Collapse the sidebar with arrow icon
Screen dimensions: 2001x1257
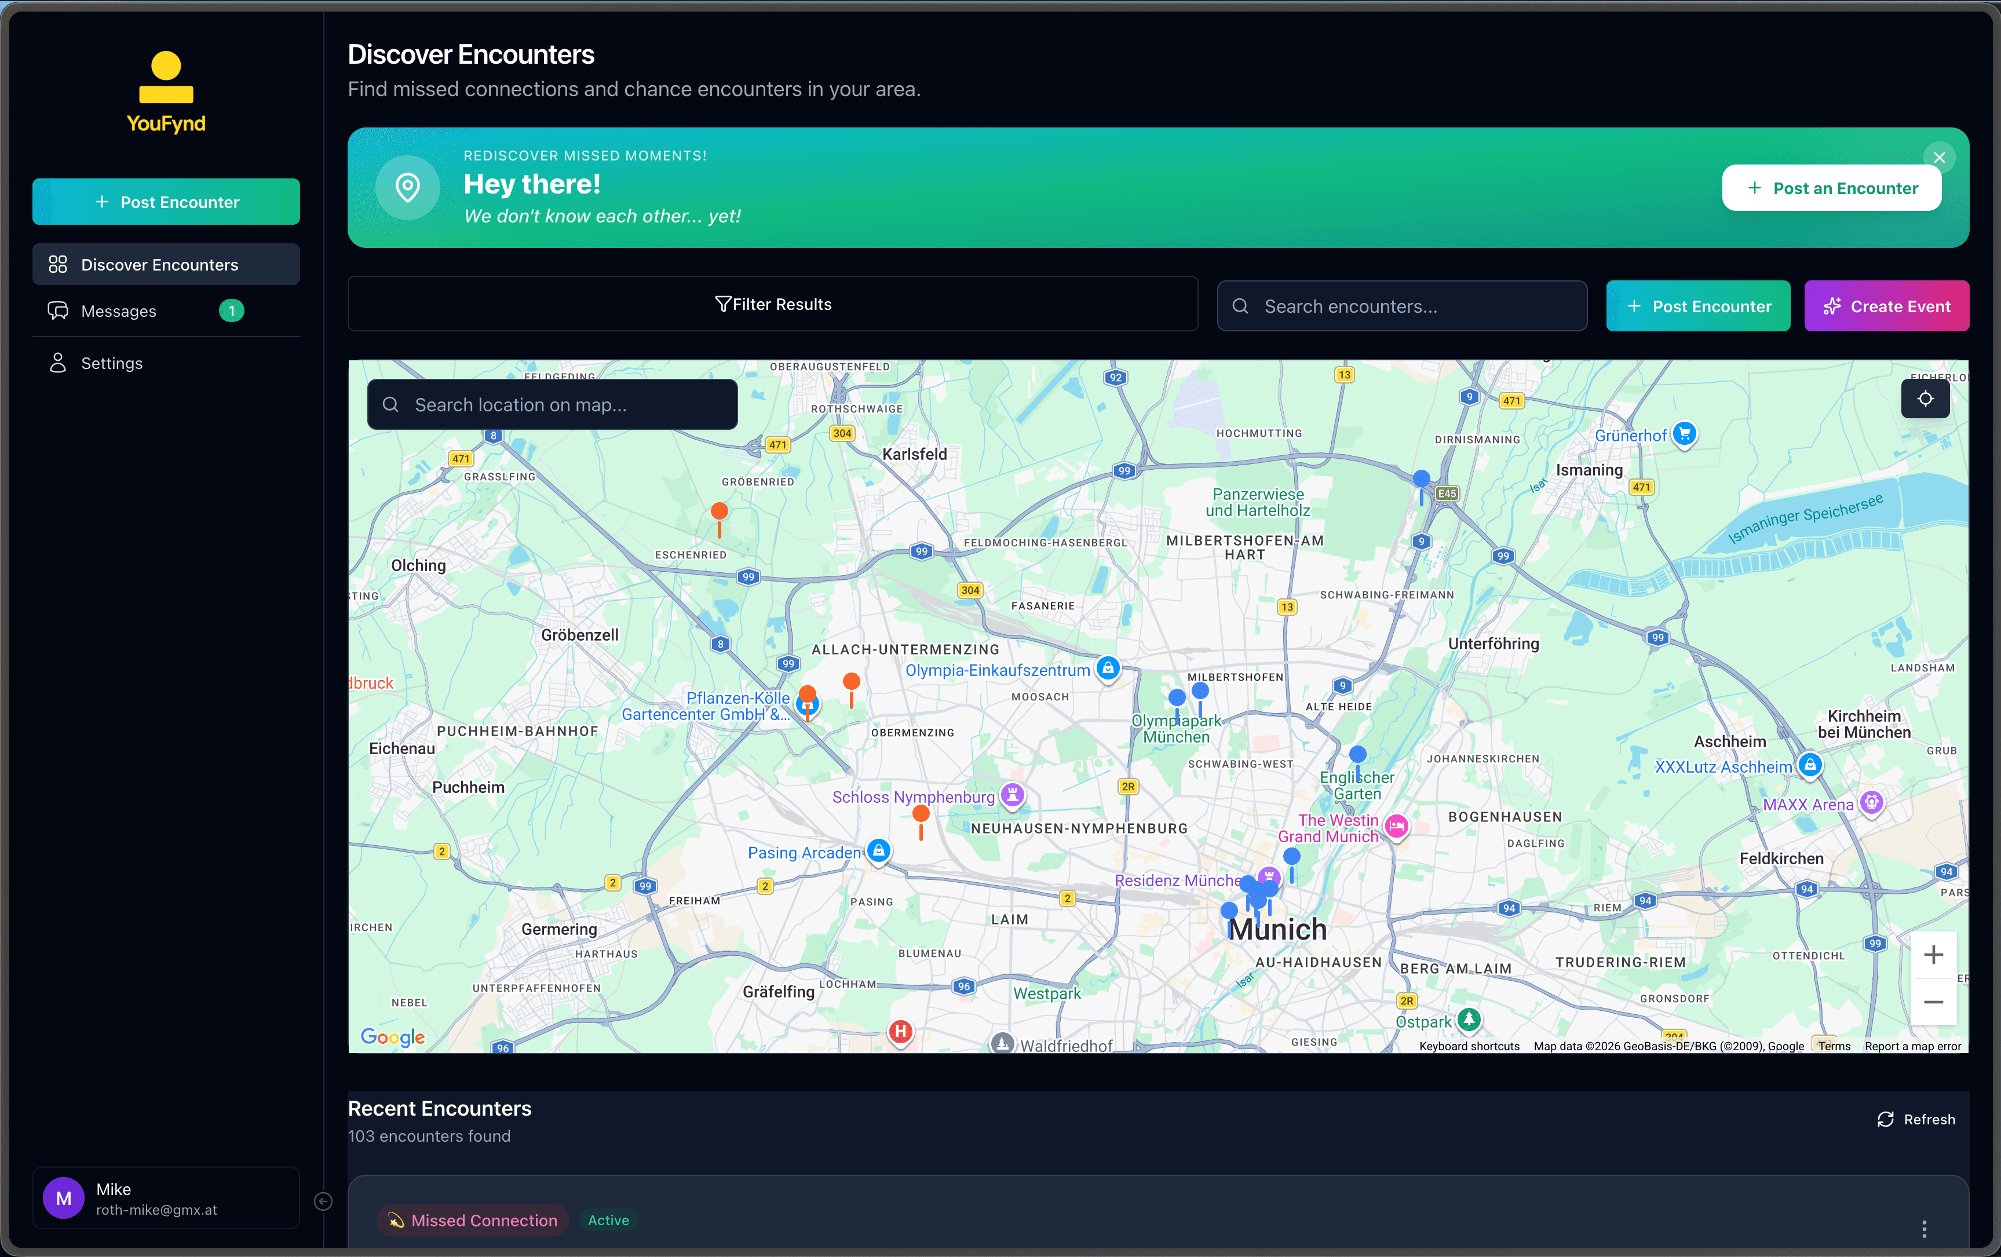pyautogui.click(x=323, y=1201)
